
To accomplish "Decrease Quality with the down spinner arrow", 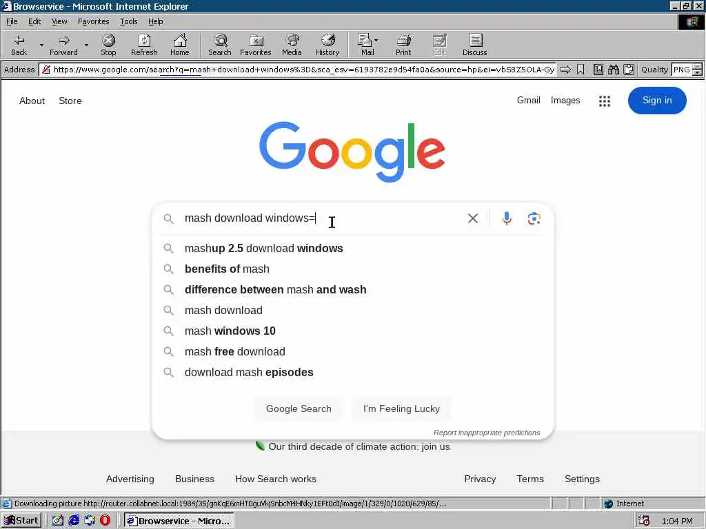I will (x=698, y=72).
